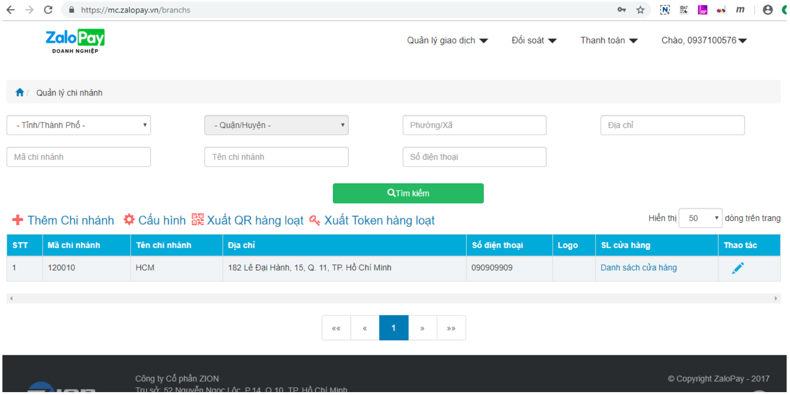Click the SL cửa hàng column header
The image size is (790, 395).
[656, 245]
